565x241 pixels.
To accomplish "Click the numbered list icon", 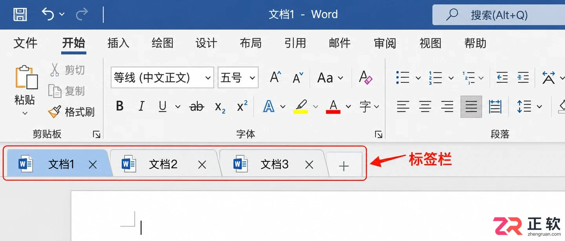I will click(x=436, y=78).
